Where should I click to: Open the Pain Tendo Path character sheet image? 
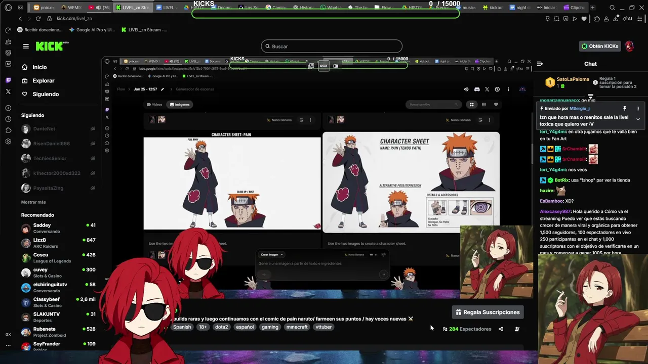coord(411,183)
